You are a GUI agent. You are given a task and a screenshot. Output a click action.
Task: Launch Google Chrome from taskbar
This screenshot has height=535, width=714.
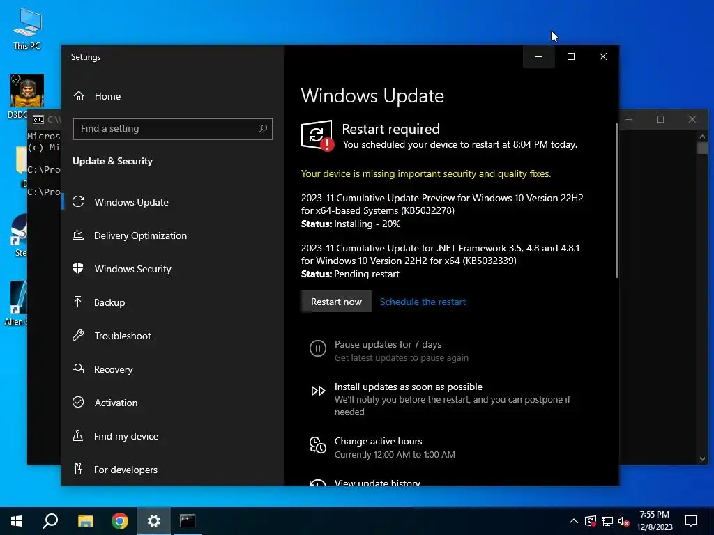[120, 521]
